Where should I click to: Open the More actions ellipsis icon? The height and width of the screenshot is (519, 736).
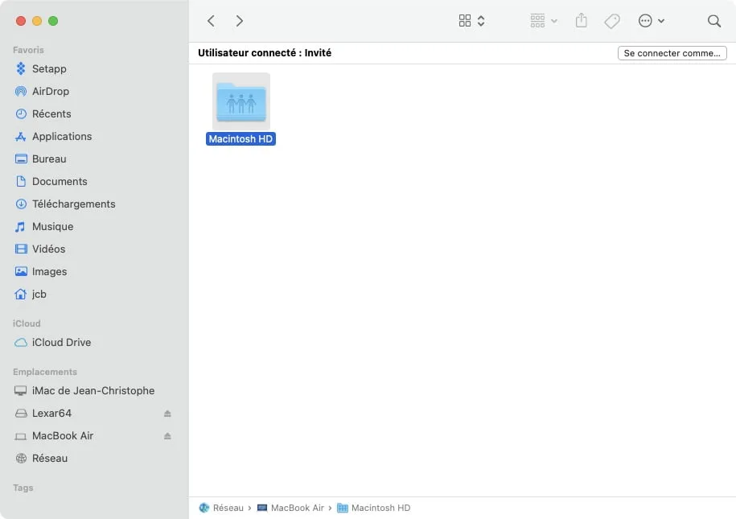click(x=645, y=21)
